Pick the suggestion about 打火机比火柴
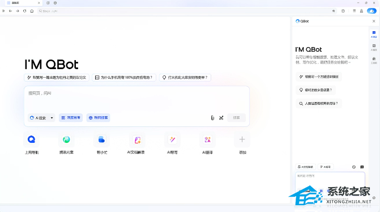380x212 pixels. pyautogui.click(x=185, y=78)
